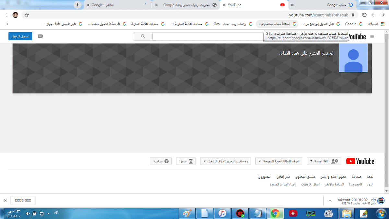Open bookmark 'استعادة حساب مستخدم تم'
389x219 pixels.
[x=277, y=24]
